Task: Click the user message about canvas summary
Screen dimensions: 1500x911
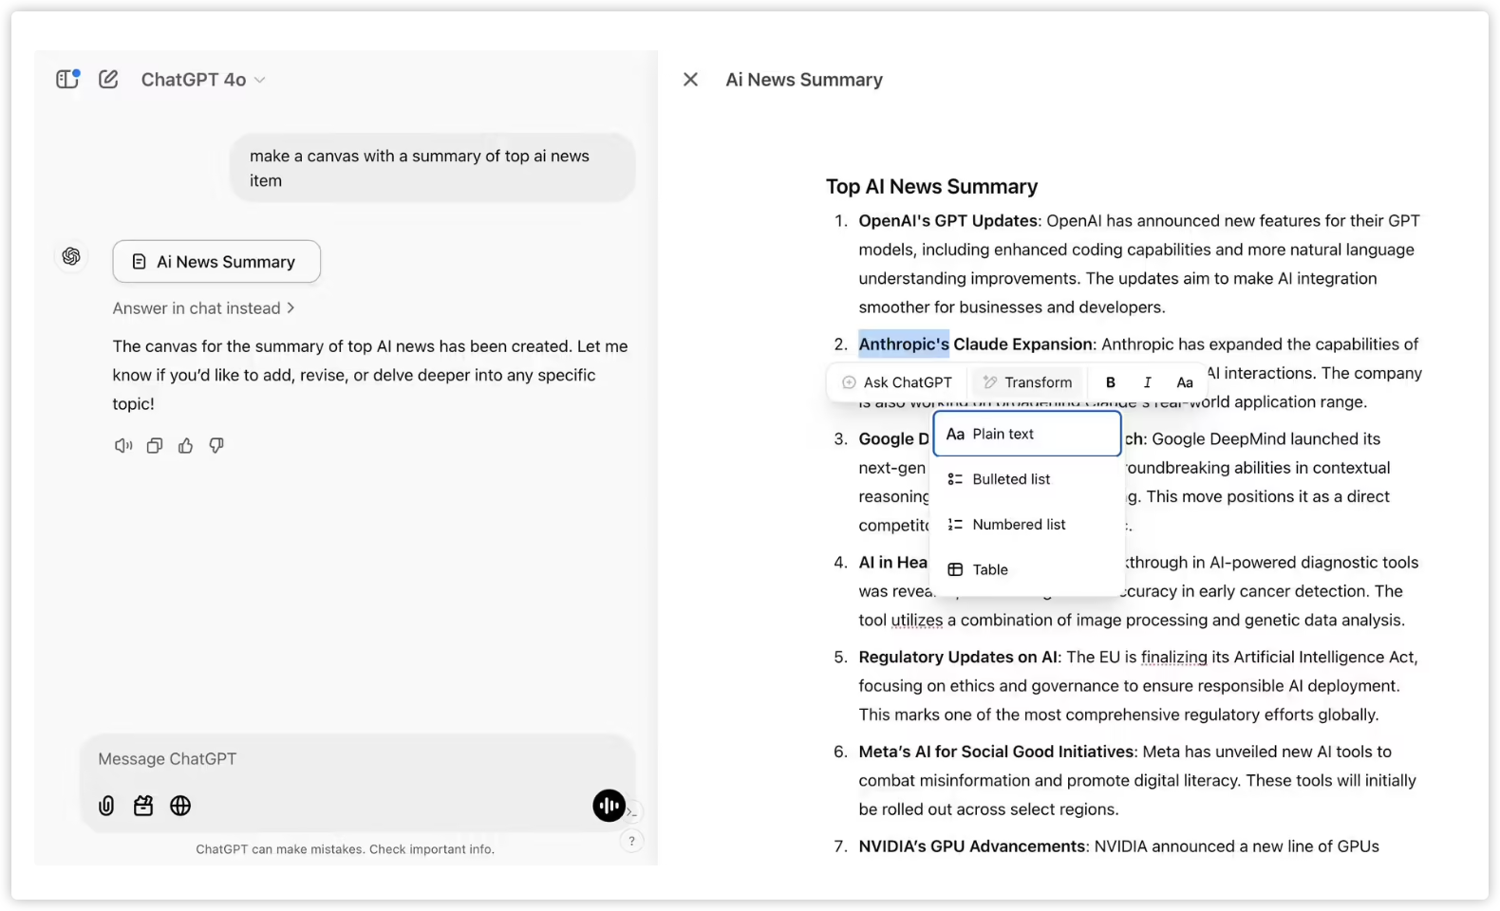Action: point(432,168)
